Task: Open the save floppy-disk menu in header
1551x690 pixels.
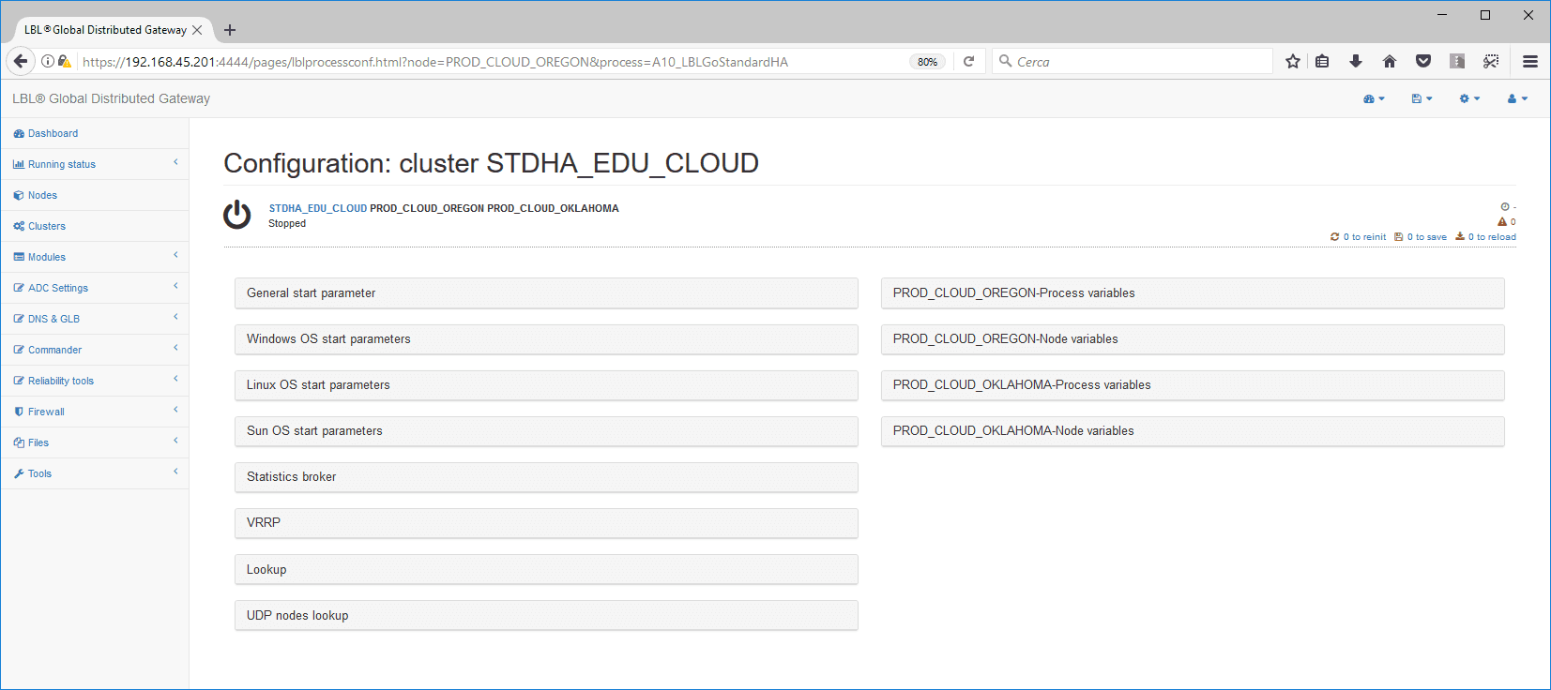Action: (x=1422, y=98)
